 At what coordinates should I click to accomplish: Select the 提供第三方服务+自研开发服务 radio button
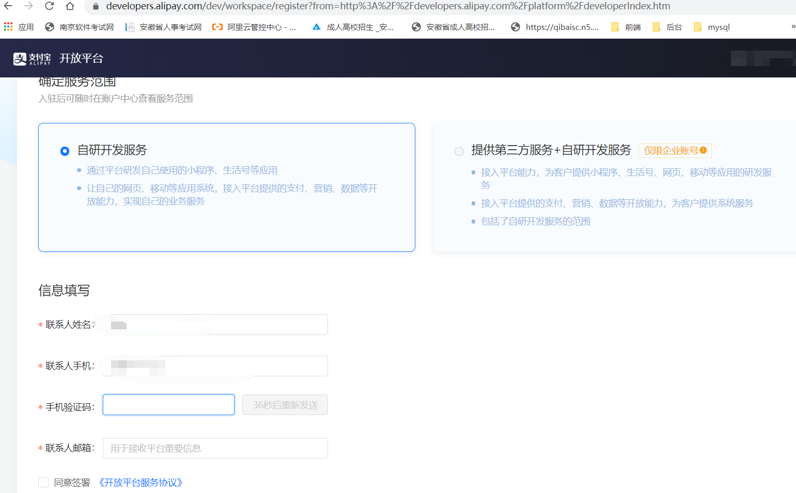[x=459, y=151]
